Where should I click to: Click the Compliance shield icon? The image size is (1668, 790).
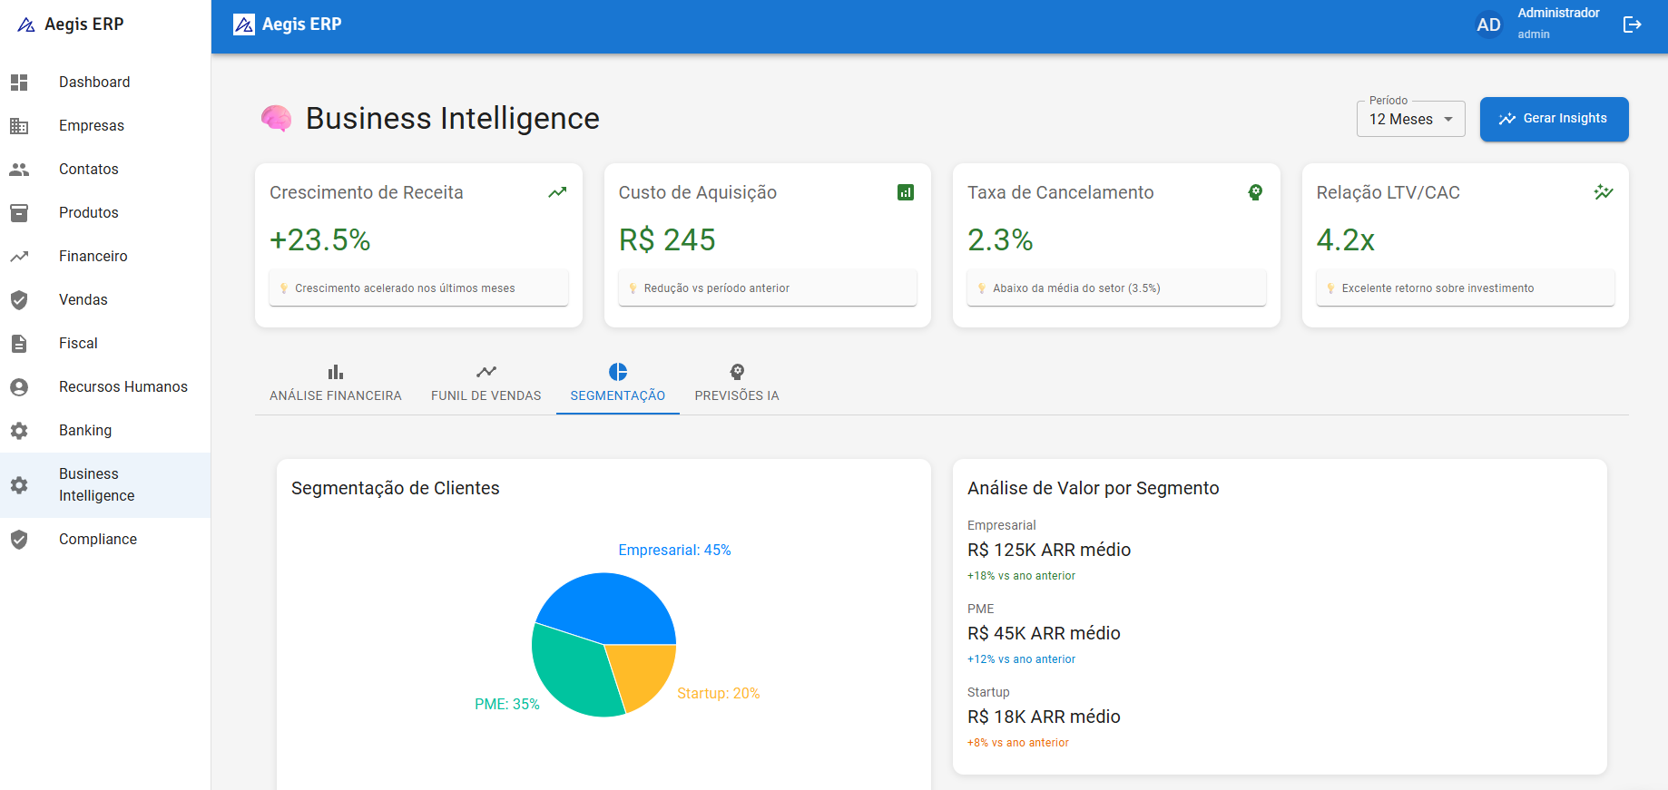click(19, 540)
